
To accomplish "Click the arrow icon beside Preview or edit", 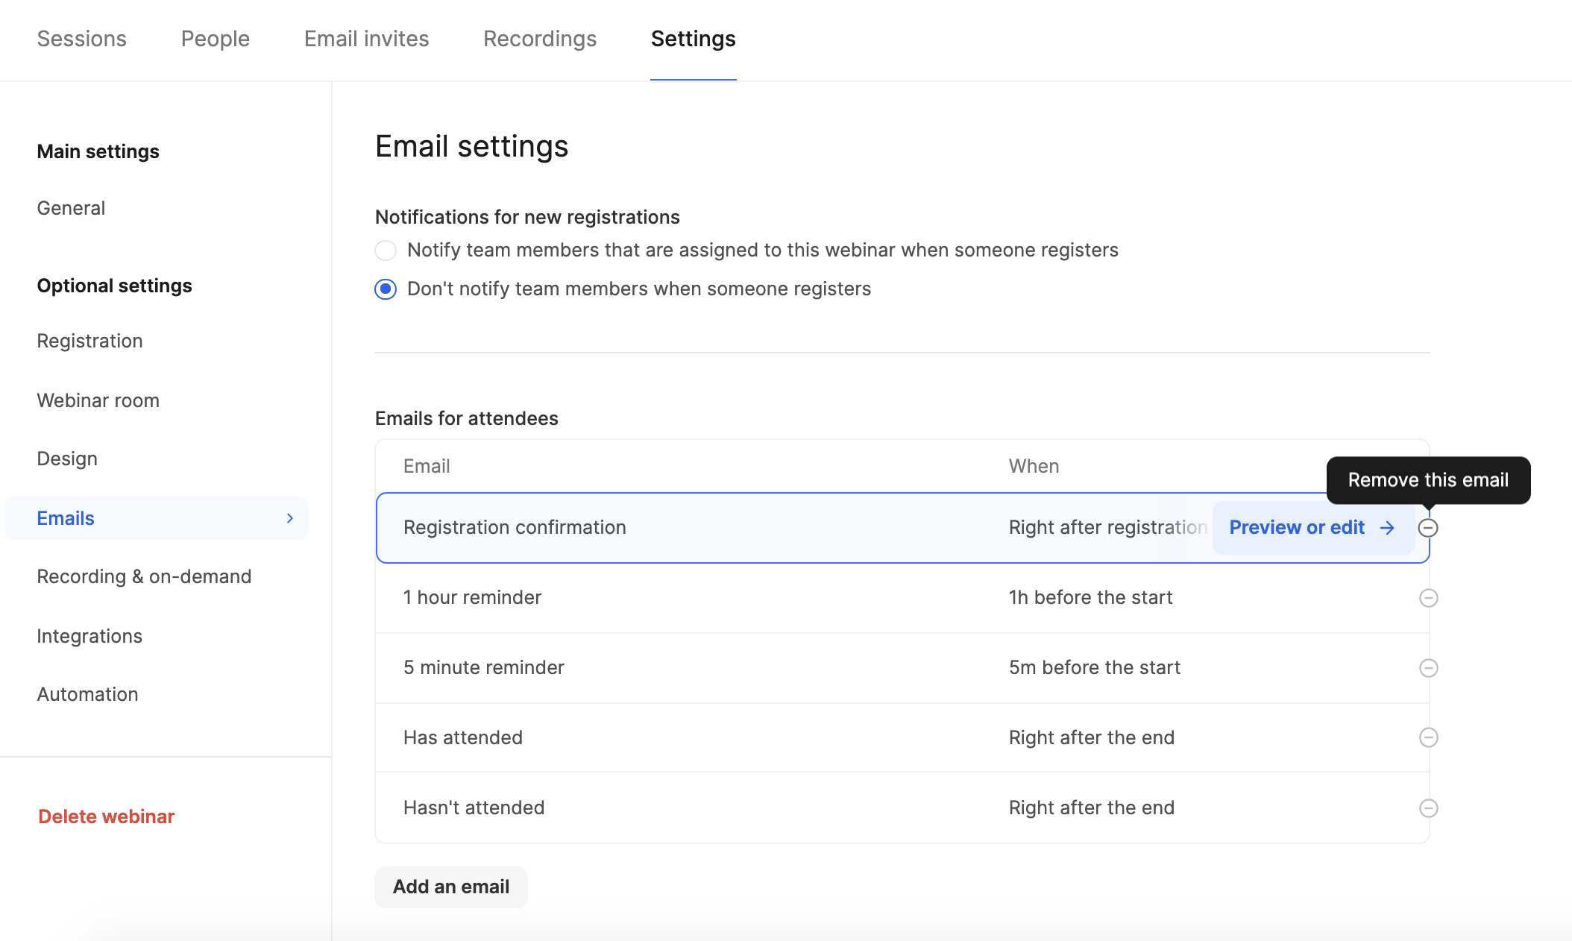I will point(1387,528).
